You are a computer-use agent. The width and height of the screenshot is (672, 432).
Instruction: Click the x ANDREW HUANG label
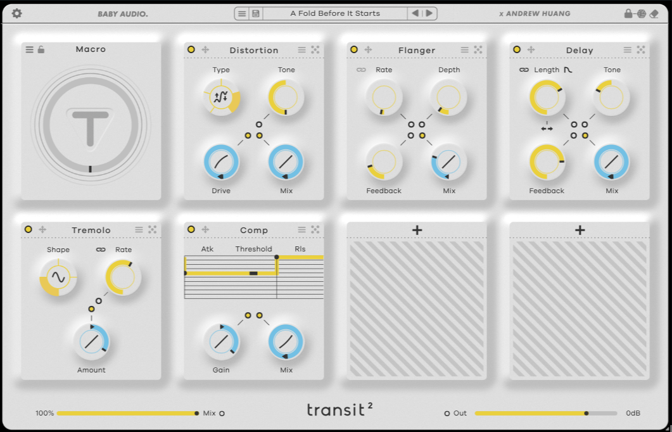(535, 14)
